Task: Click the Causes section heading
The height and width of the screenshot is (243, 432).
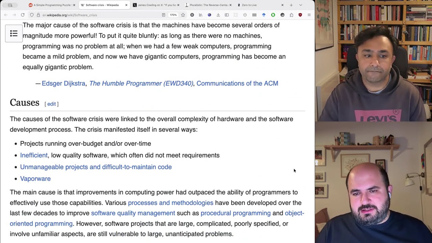Action: coord(24,103)
